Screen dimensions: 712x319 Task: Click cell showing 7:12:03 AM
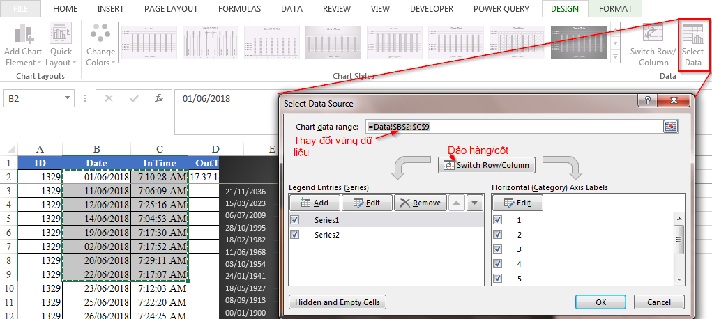point(160,288)
